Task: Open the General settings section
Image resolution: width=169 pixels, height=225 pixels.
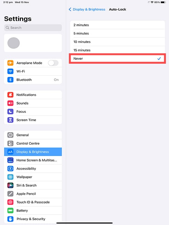Action: [x=33, y=135]
